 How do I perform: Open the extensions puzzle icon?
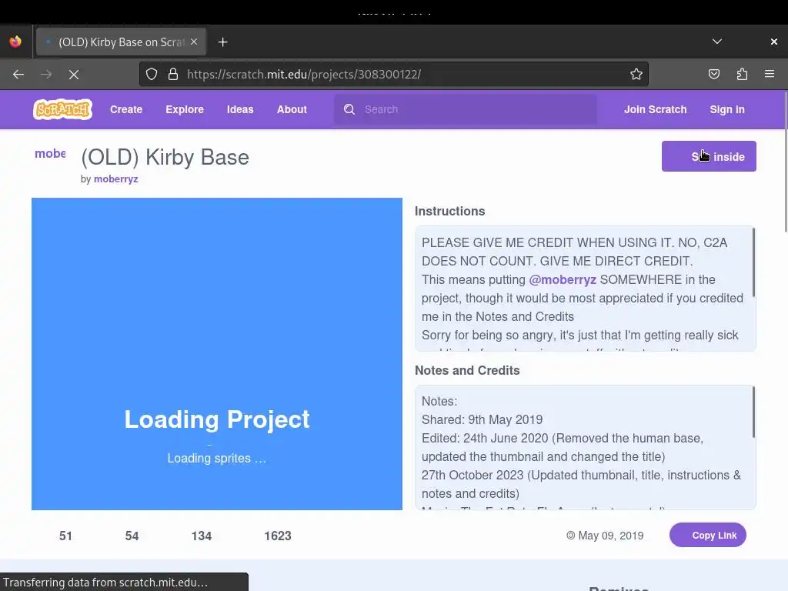click(x=742, y=75)
